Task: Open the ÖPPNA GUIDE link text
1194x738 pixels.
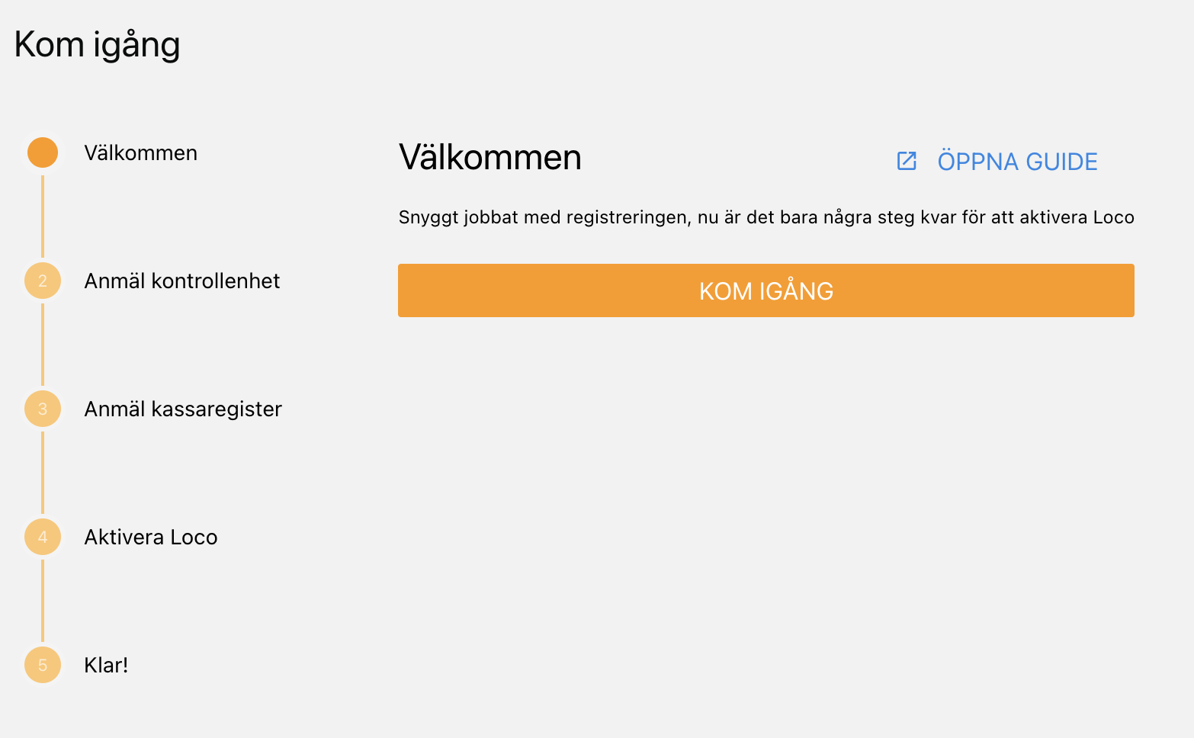Action: click(x=1017, y=162)
